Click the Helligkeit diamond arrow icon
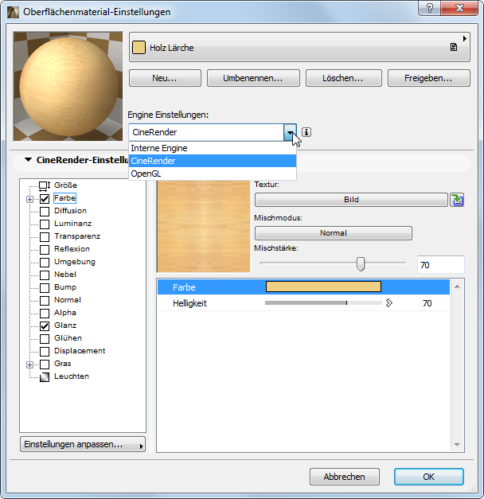The image size is (484, 499). (388, 303)
